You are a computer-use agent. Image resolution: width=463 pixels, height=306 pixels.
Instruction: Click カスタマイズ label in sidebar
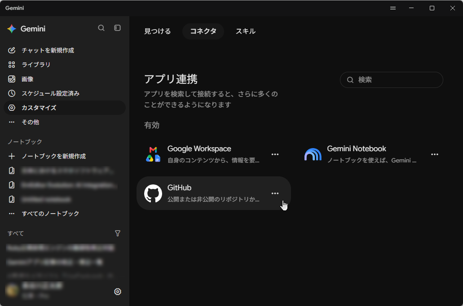click(x=39, y=108)
